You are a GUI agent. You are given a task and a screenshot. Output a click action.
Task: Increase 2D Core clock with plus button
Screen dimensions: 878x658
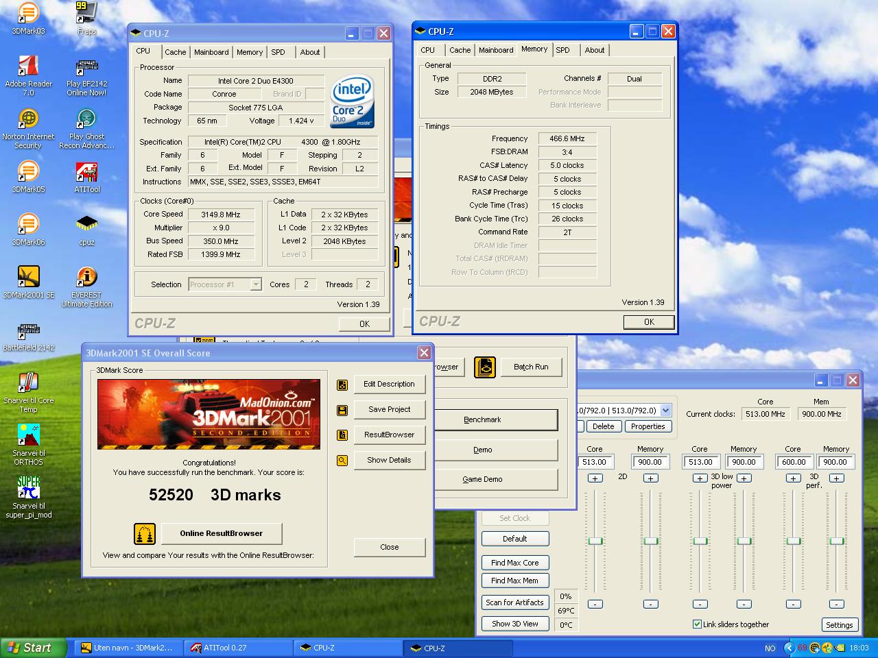tap(595, 478)
